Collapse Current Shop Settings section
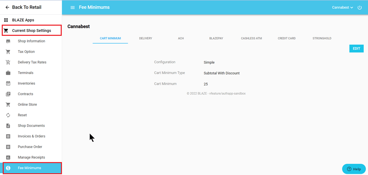 pyautogui.click(x=32, y=31)
